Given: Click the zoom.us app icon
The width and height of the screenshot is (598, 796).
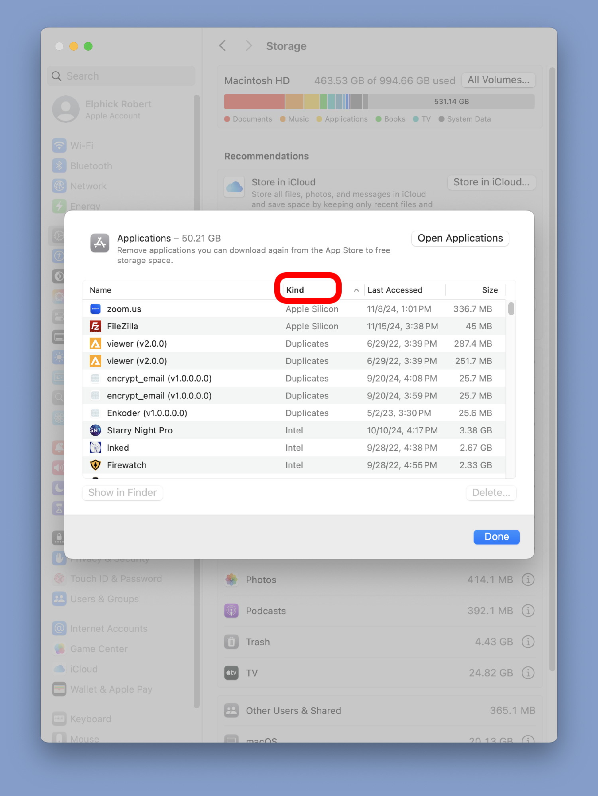Looking at the screenshot, I should click(x=95, y=309).
